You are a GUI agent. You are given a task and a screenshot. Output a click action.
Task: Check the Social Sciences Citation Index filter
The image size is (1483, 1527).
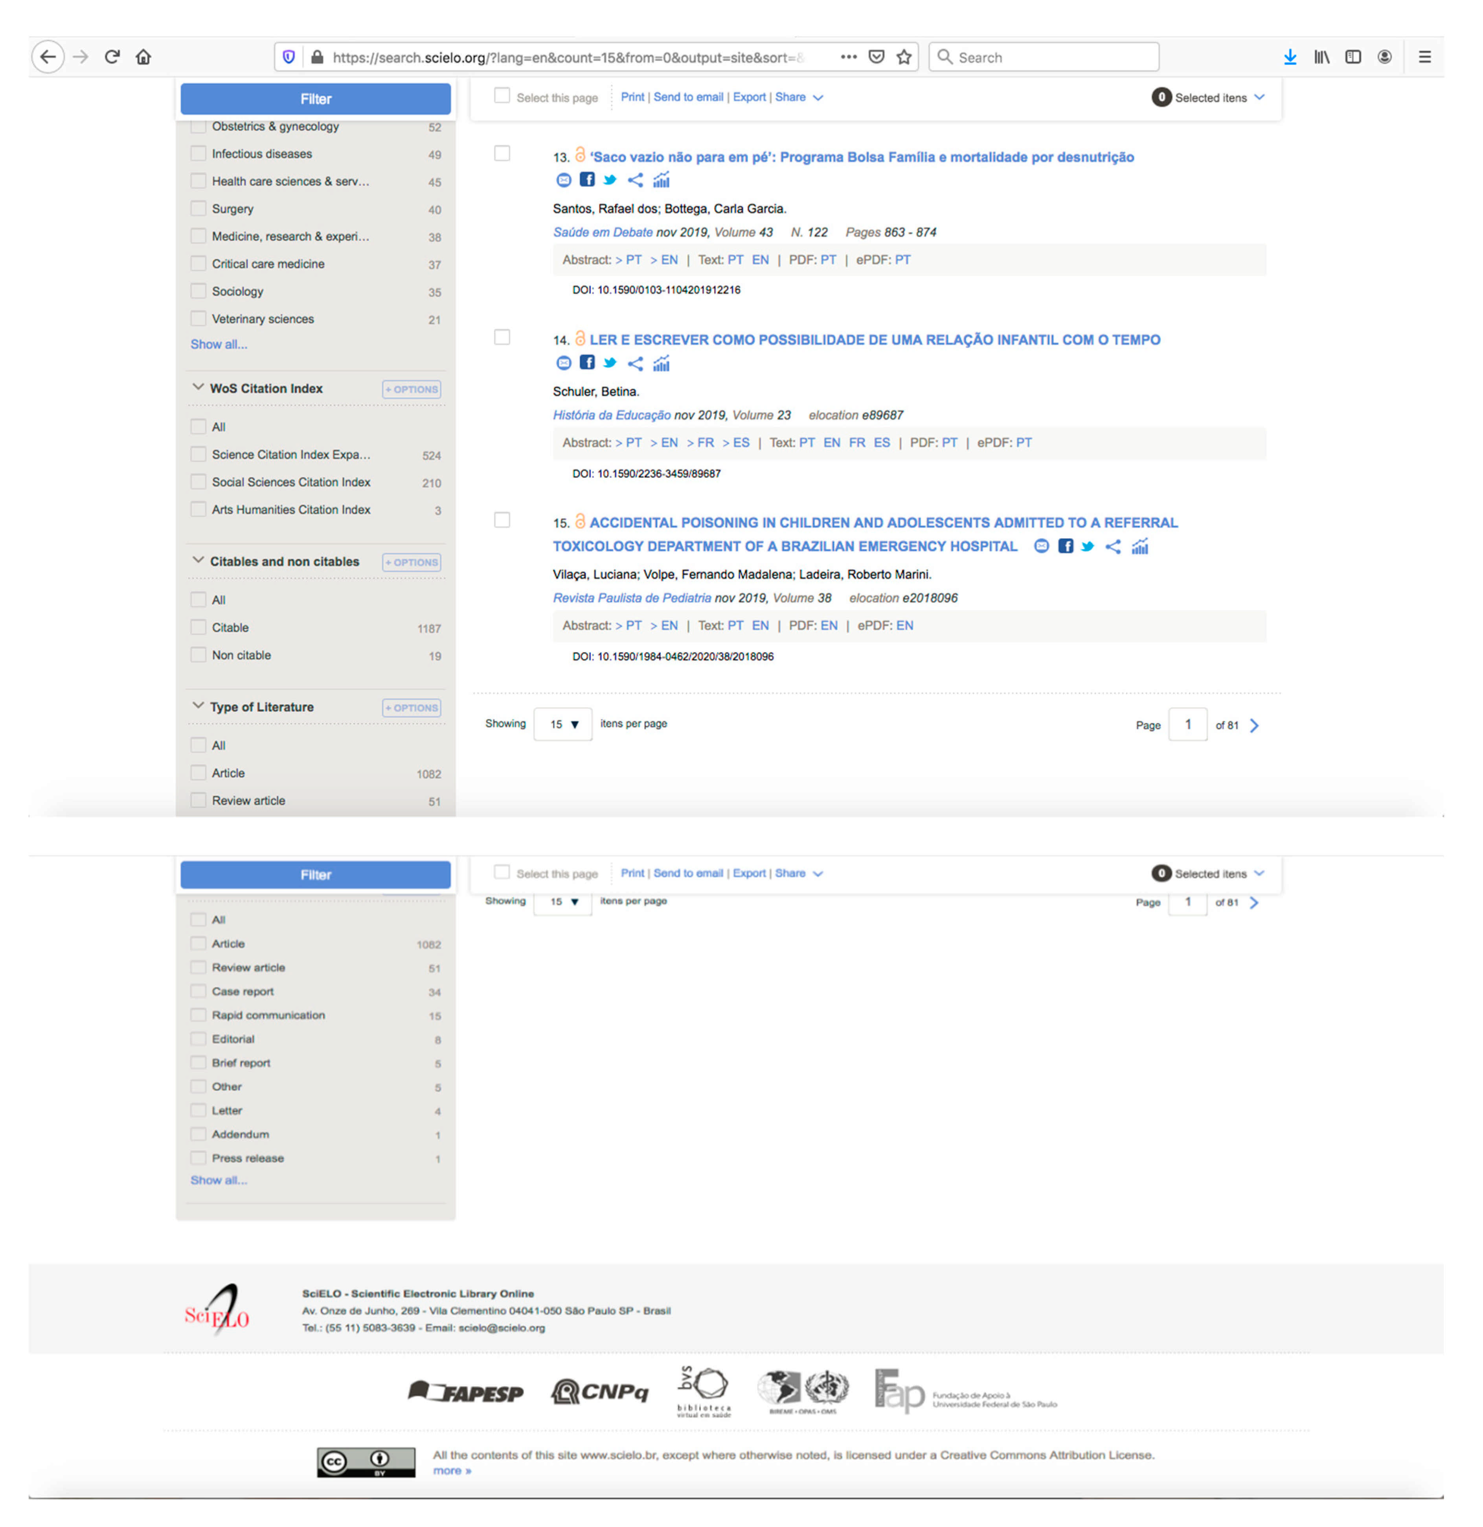pos(198,482)
